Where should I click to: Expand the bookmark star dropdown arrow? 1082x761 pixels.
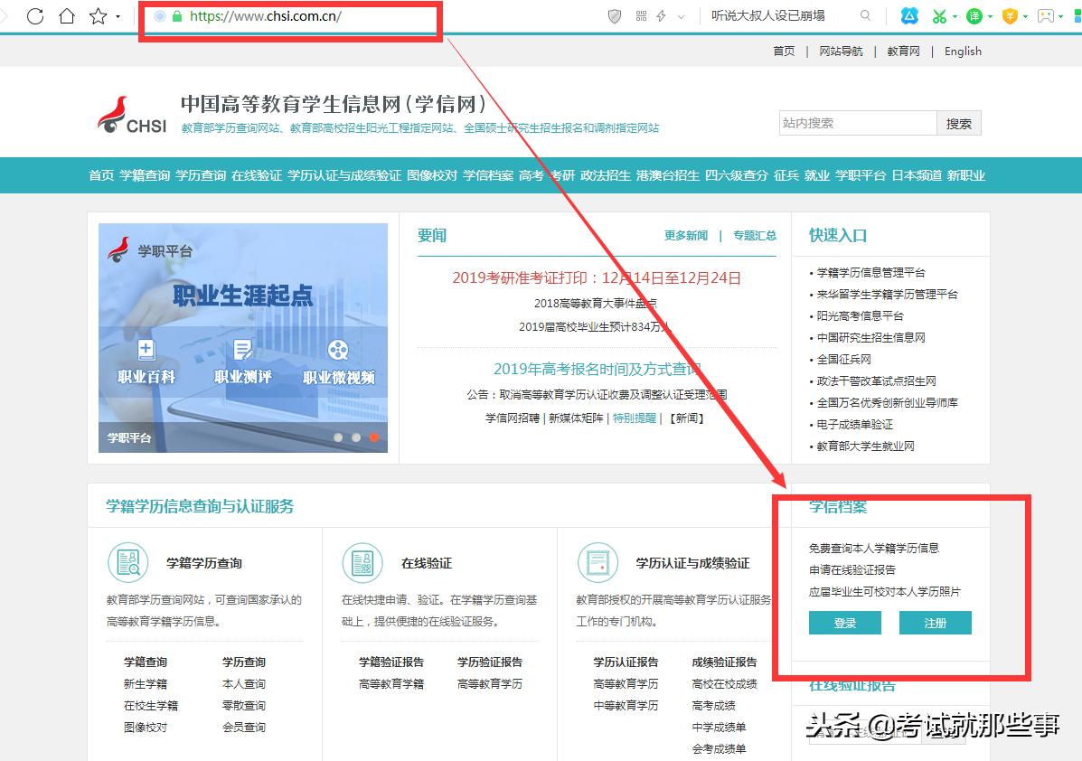tap(118, 17)
